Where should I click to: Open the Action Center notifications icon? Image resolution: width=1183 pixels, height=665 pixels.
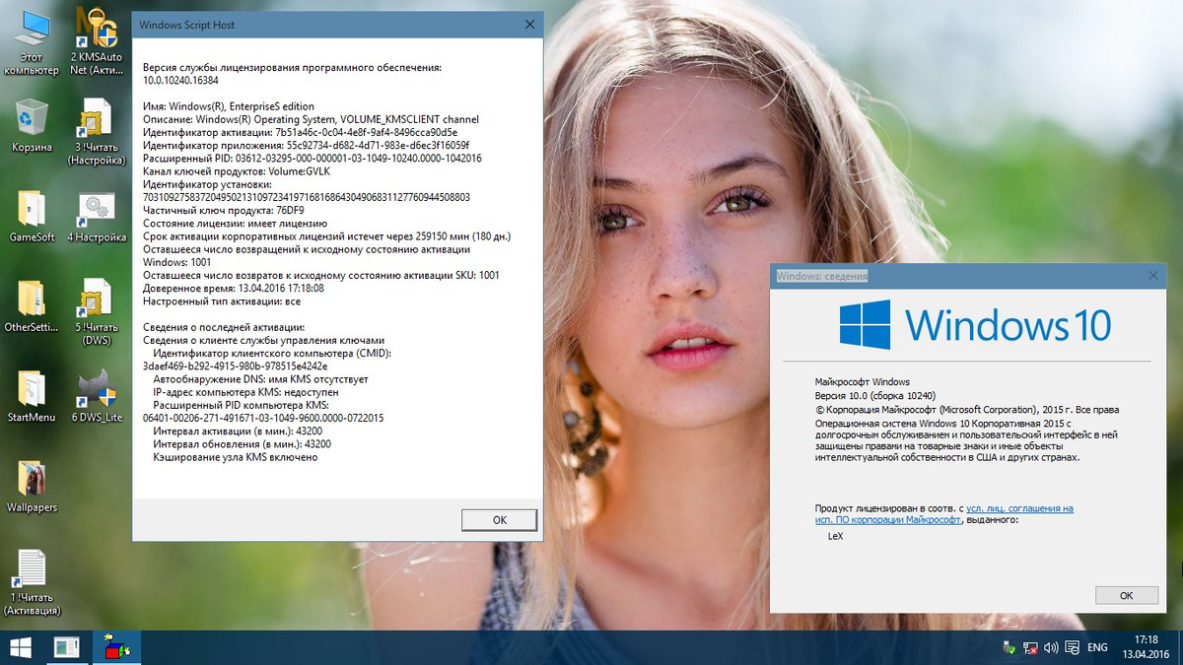(1072, 647)
